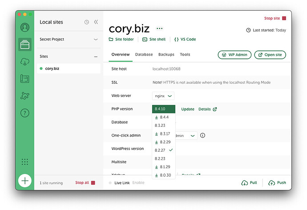Switch to the Tools tab

[185, 55]
